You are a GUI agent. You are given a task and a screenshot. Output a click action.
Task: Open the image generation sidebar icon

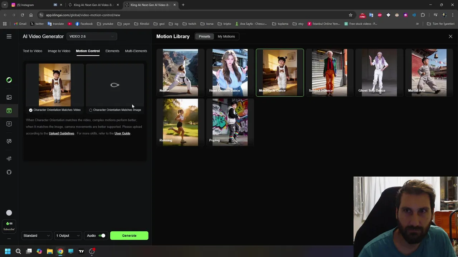click(x=9, y=97)
